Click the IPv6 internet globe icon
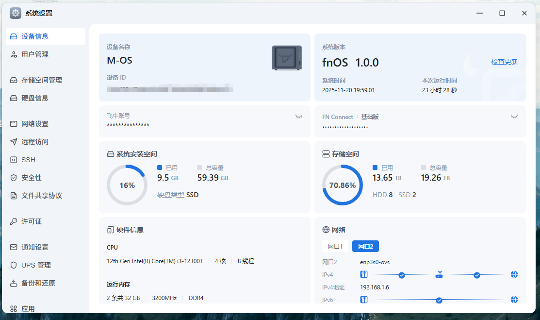The width and height of the screenshot is (540, 320). (514, 300)
